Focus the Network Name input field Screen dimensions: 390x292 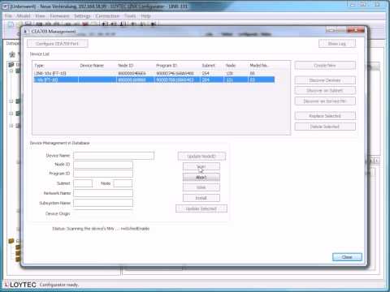click(103, 193)
